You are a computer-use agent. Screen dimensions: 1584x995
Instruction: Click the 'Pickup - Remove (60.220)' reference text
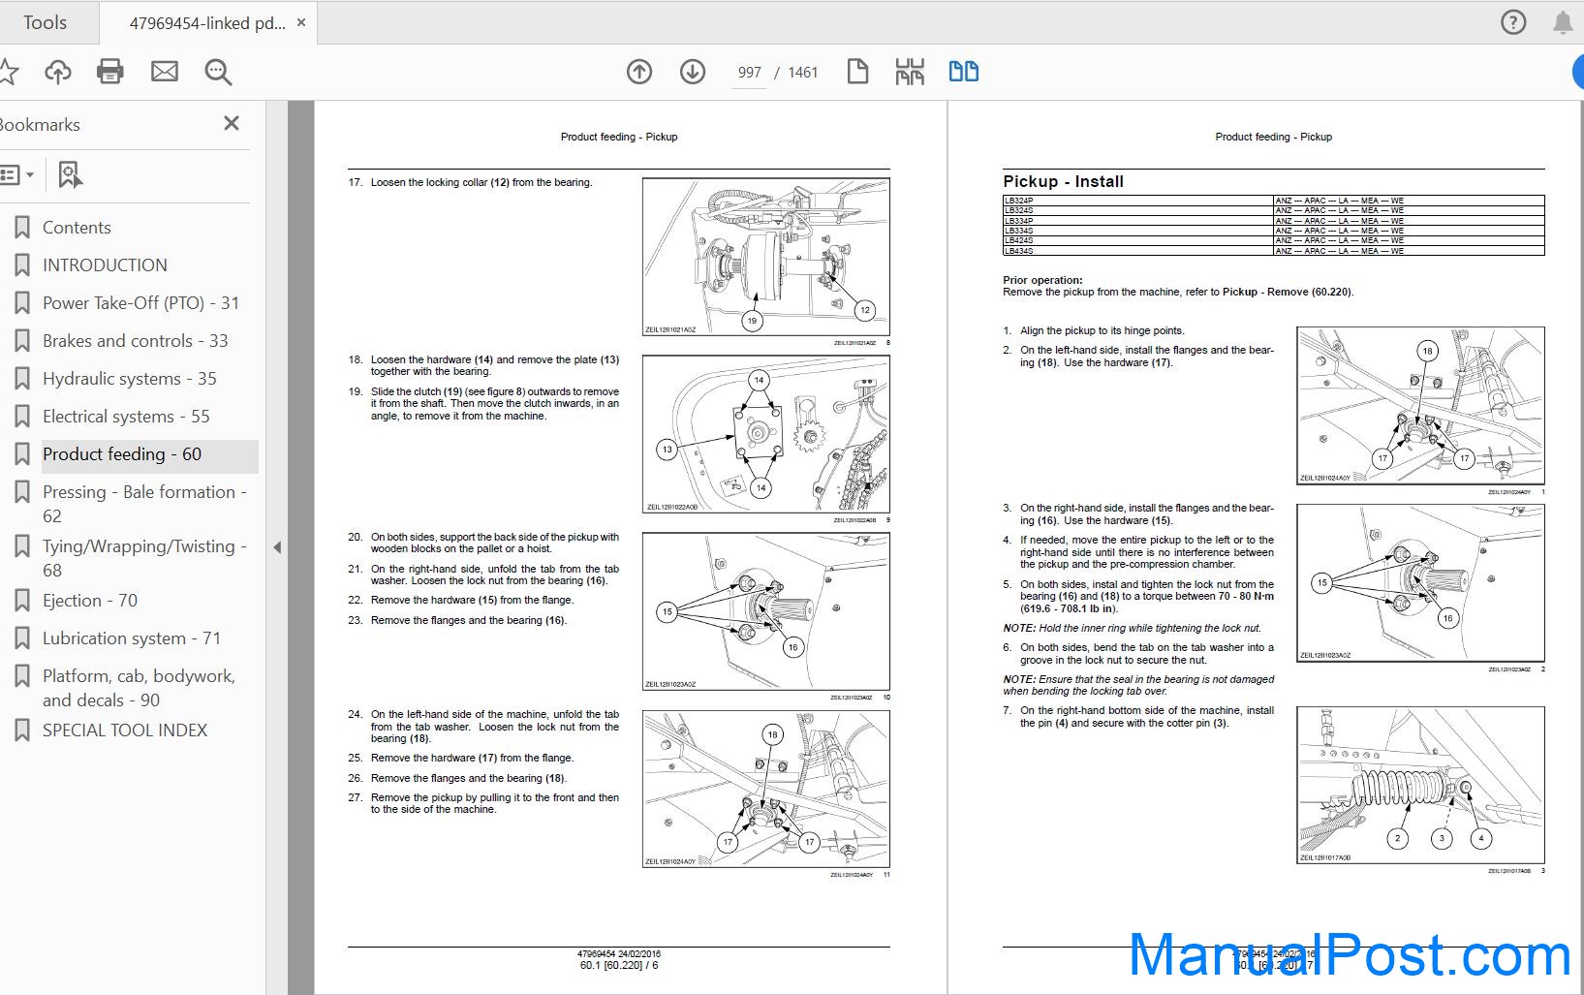point(1288,292)
